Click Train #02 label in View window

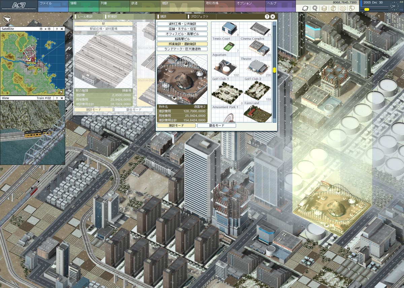44,98
